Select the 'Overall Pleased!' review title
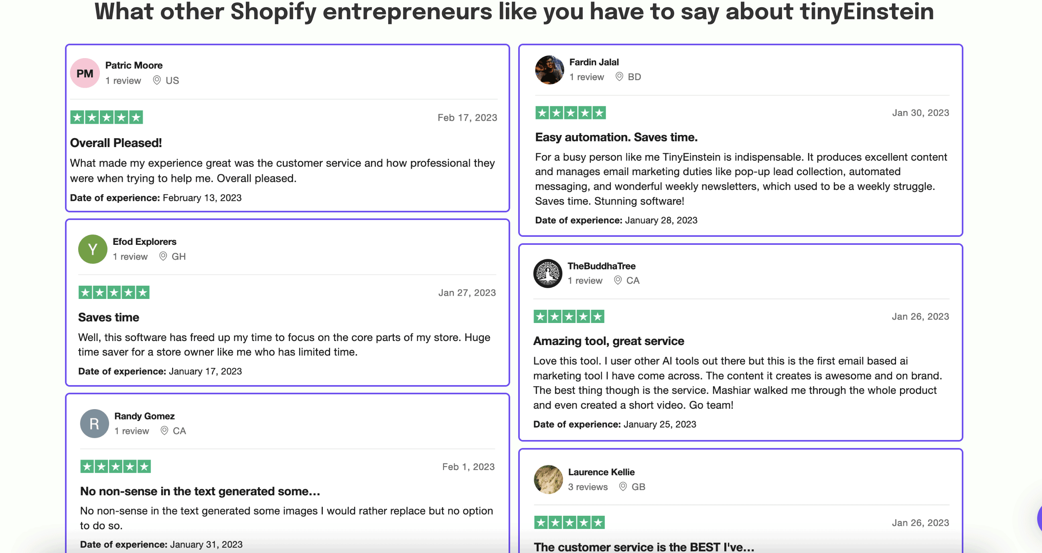 116,143
